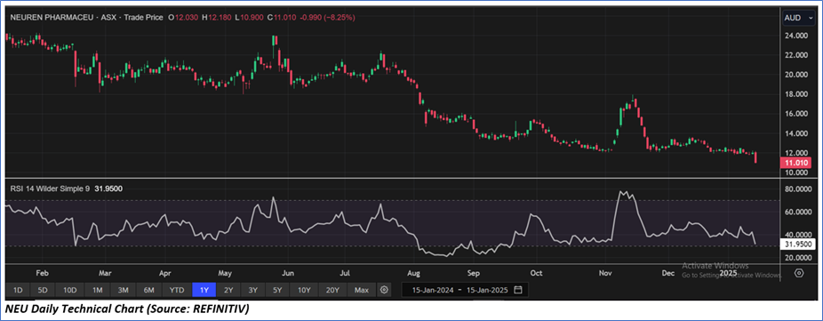Image resolution: width=823 pixels, height=321 pixels.
Task: Click the 80.0000 RSI axis label
Action: pos(798,189)
